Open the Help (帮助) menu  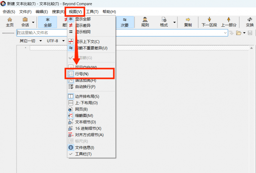109,12
